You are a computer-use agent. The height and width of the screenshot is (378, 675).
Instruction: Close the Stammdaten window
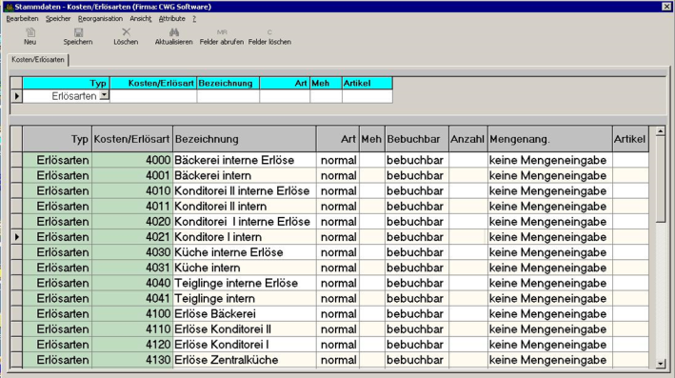(666, 7)
